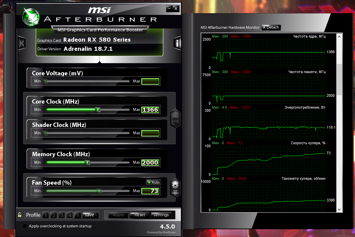The image size is (355, 237).
Task: Click the 'Скорость кулера, %' graph
Action: coord(269,160)
